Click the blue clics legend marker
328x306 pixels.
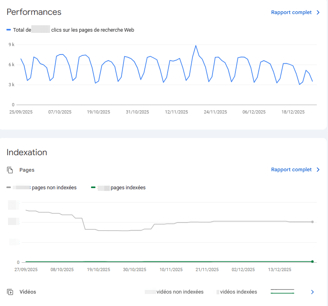[8, 30]
